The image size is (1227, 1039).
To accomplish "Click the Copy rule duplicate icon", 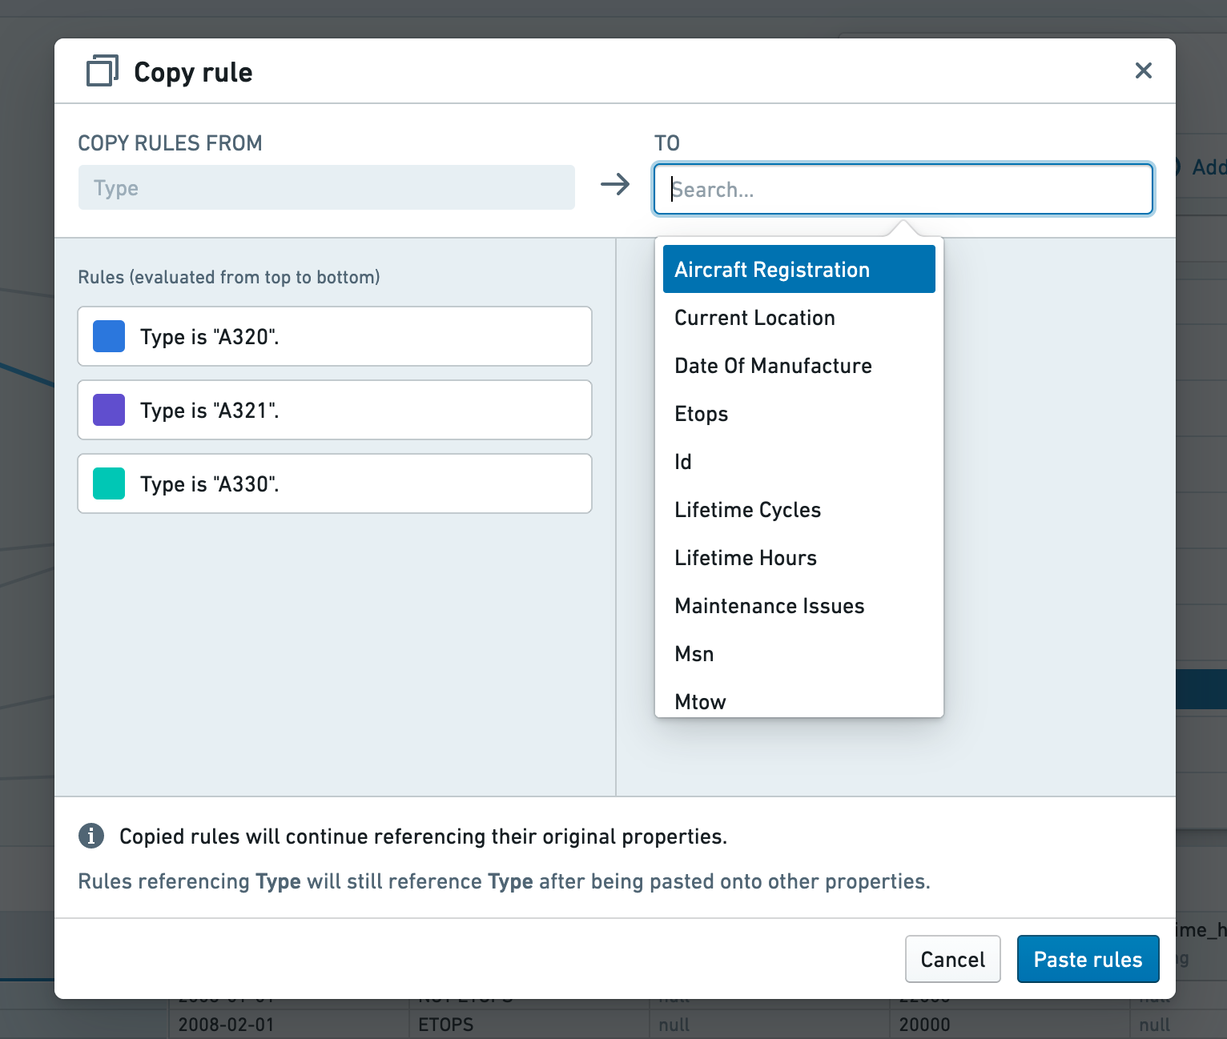I will [102, 71].
